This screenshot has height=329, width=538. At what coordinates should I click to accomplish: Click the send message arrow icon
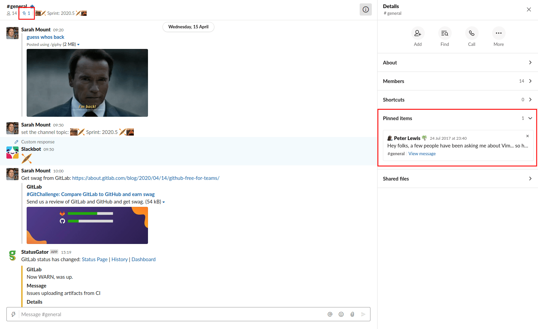(x=363, y=314)
